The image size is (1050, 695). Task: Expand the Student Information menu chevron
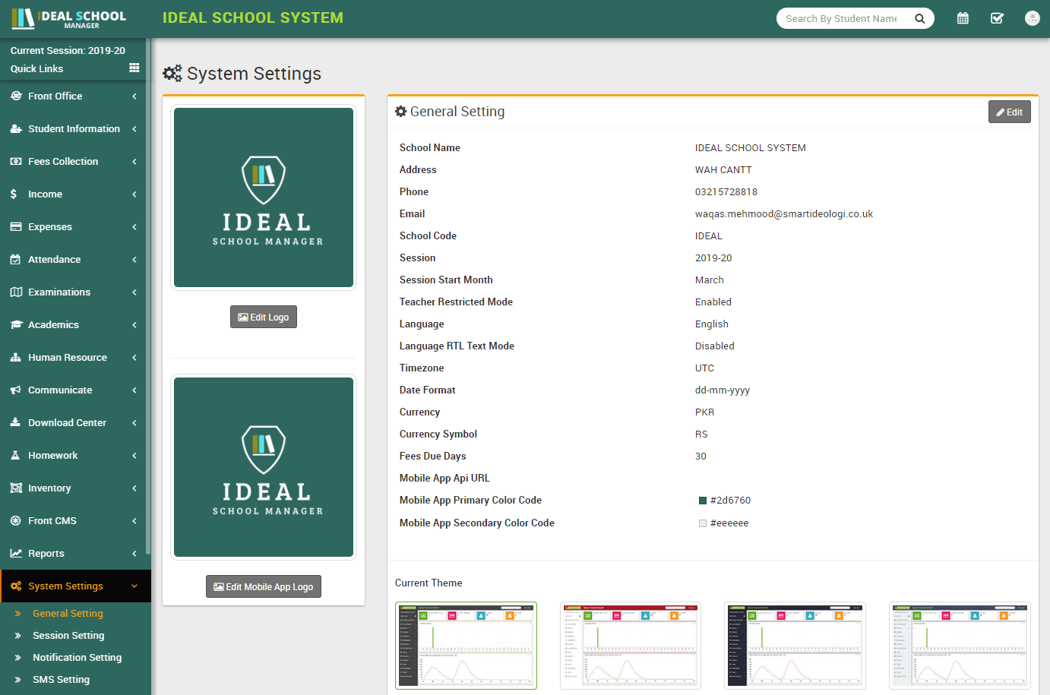point(134,128)
